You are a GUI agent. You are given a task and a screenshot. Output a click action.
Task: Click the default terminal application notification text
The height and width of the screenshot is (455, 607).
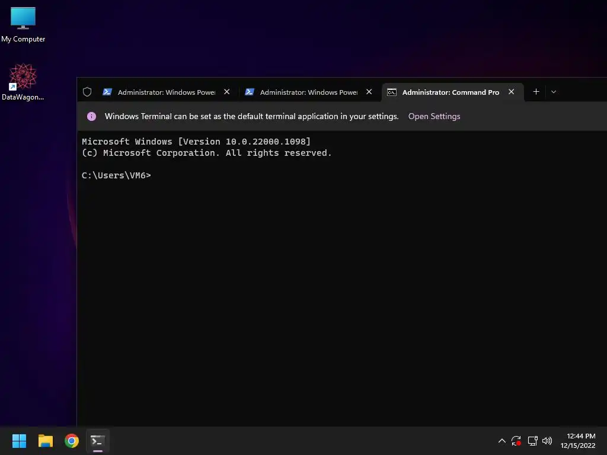tap(251, 117)
